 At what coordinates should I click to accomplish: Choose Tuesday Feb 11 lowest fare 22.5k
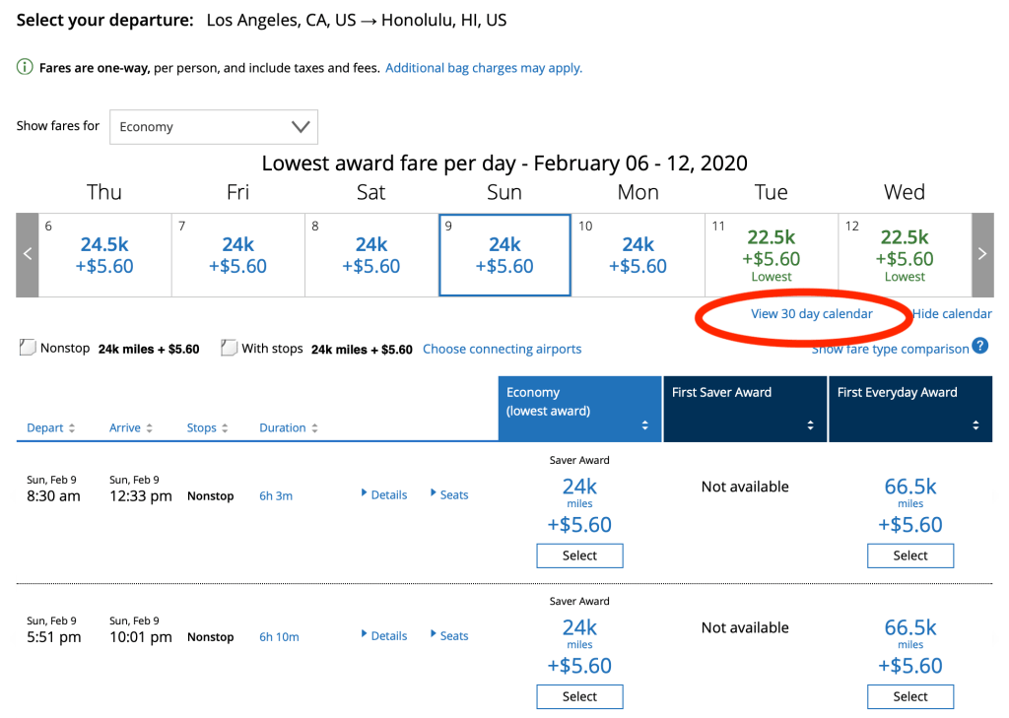[771, 254]
